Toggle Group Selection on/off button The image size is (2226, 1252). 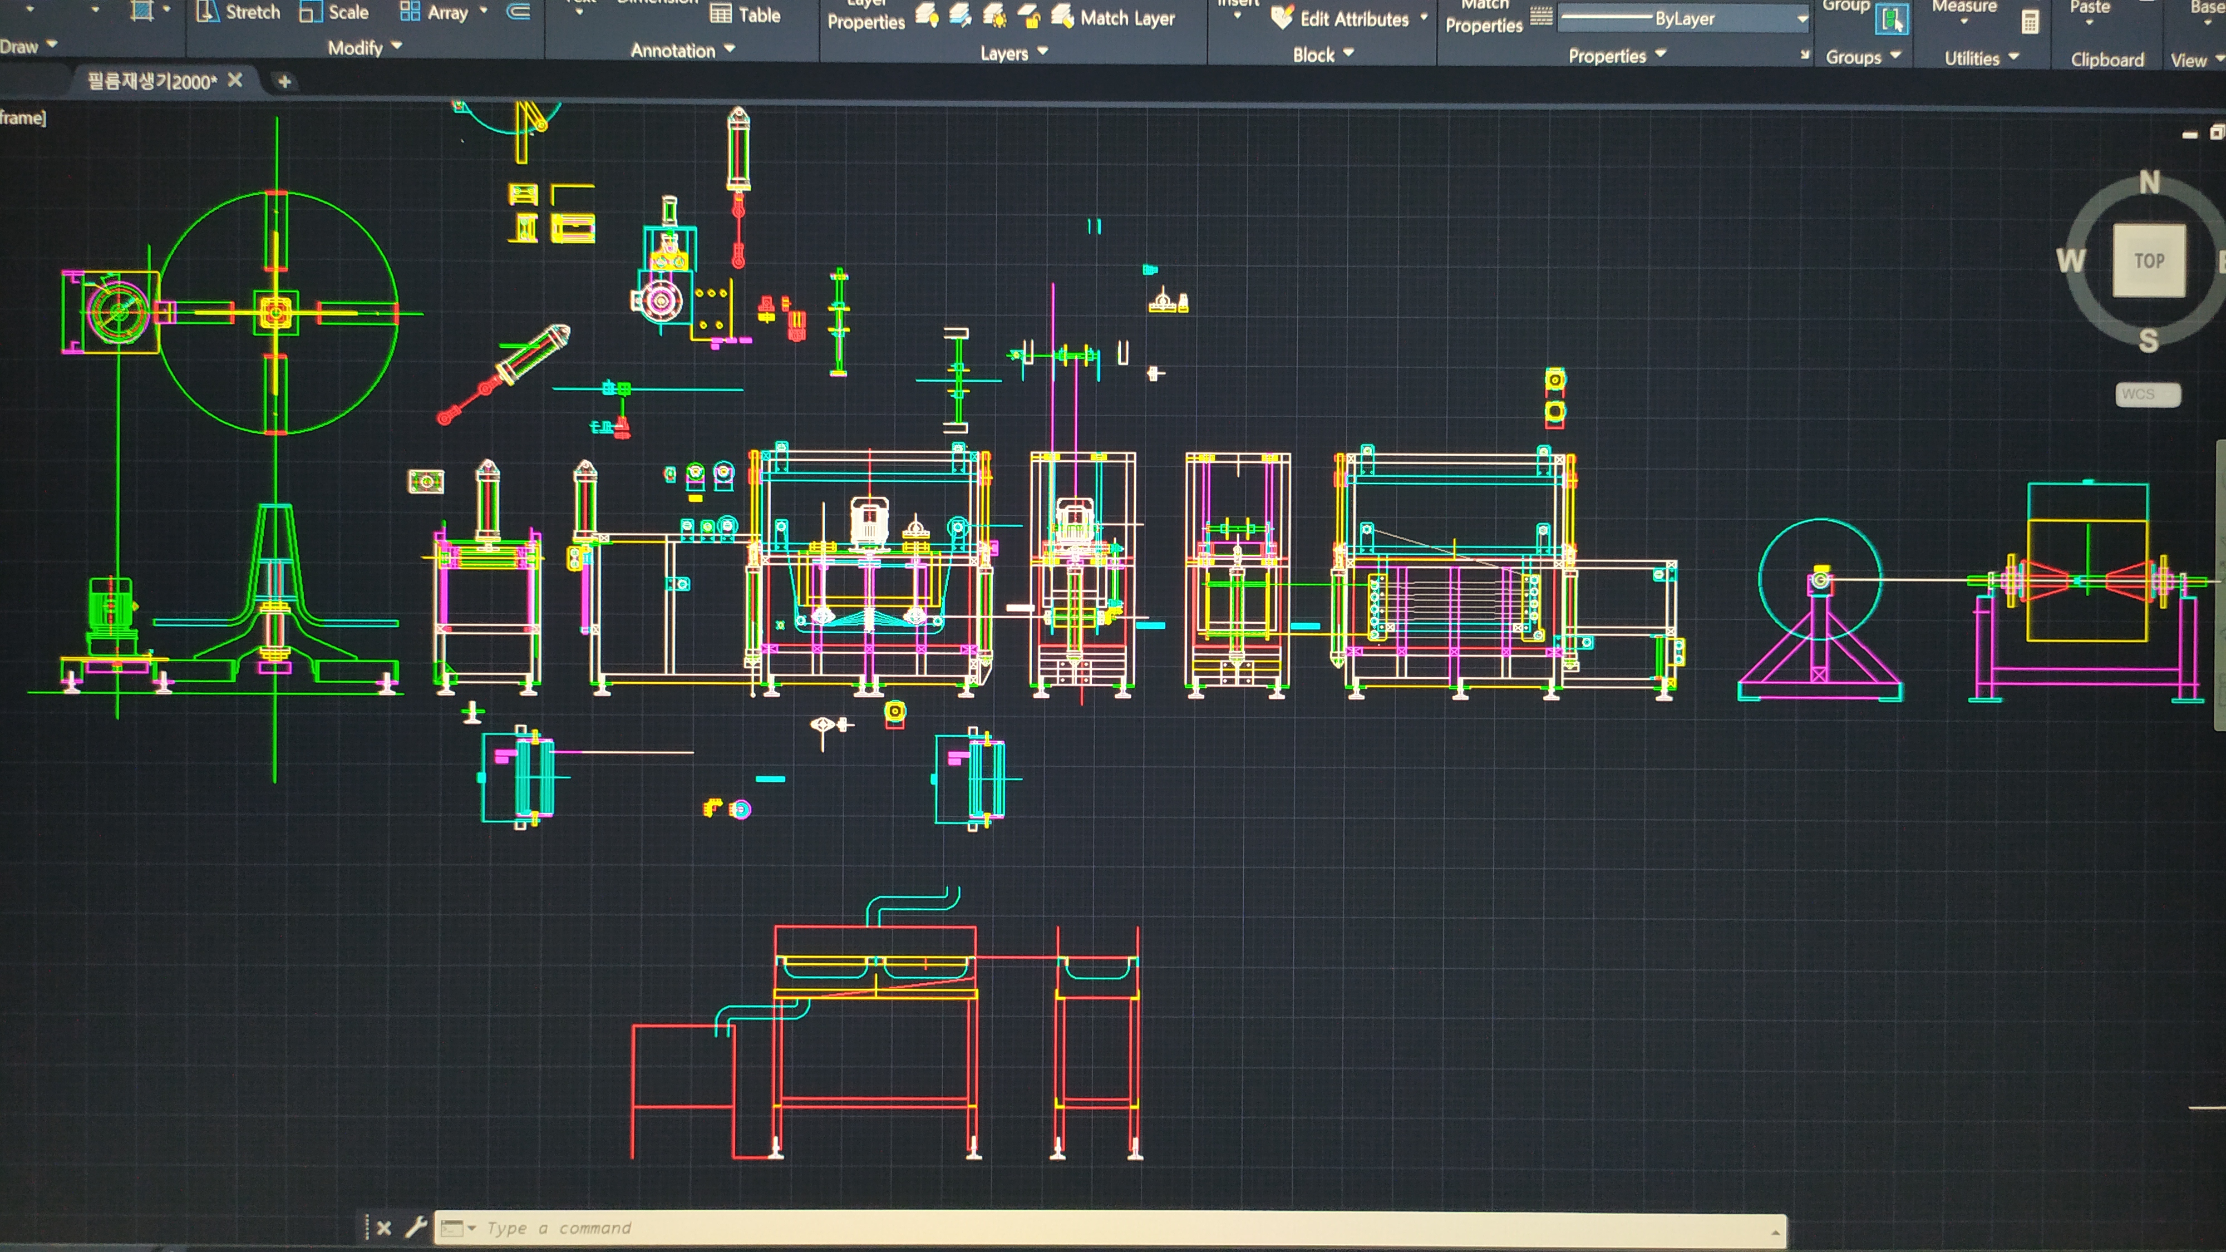1892,19
